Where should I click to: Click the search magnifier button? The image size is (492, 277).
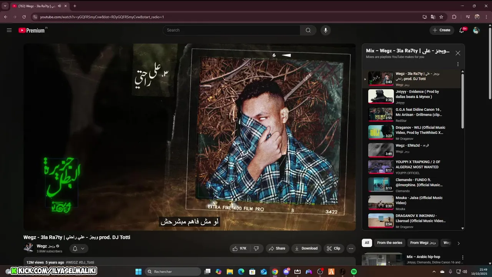coord(308,30)
